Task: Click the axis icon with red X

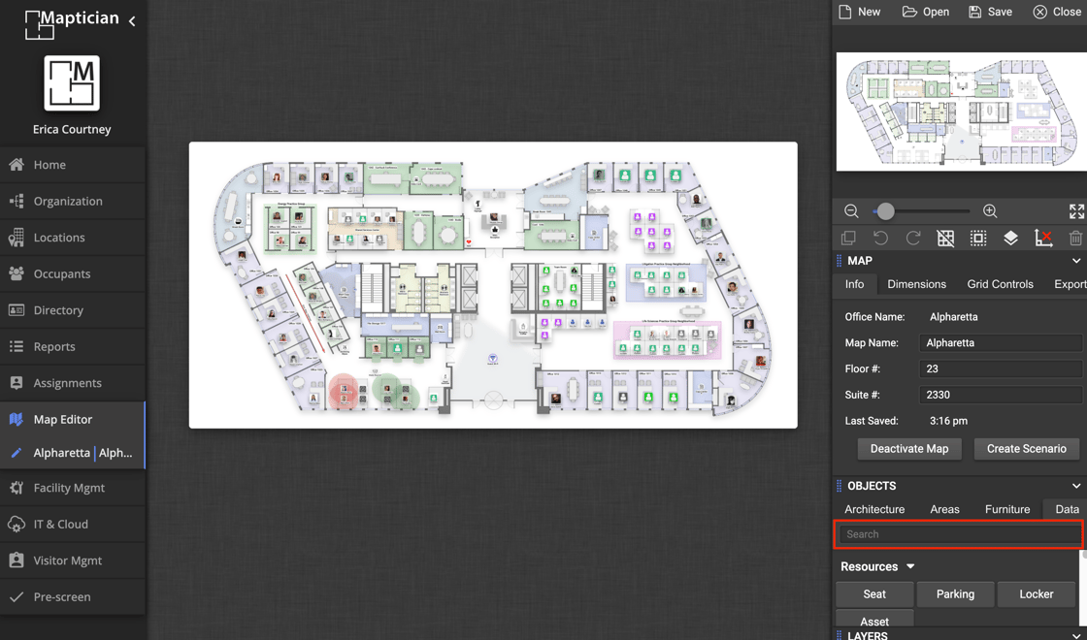Action: pyautogui.click(x=1043, y=239)
